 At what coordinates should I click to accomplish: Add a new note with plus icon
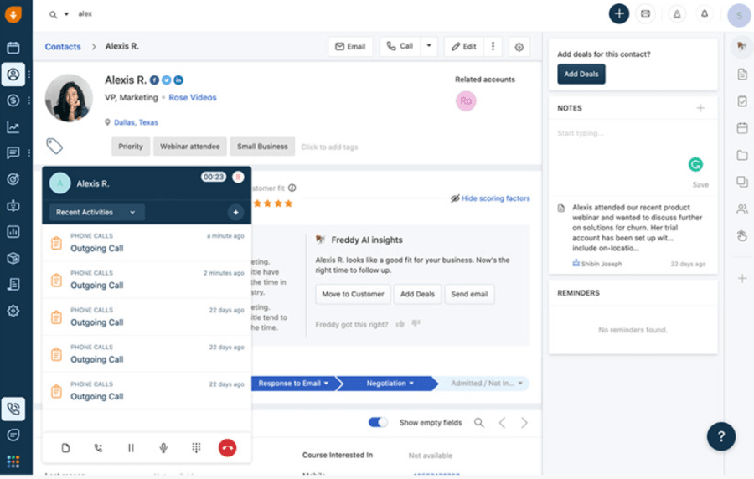tap(700, 108)
